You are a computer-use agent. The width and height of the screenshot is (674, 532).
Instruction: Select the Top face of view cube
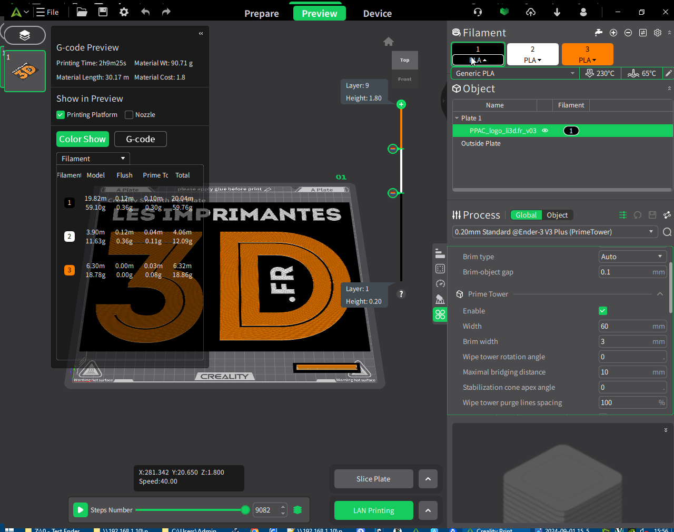tap(404, 60)
